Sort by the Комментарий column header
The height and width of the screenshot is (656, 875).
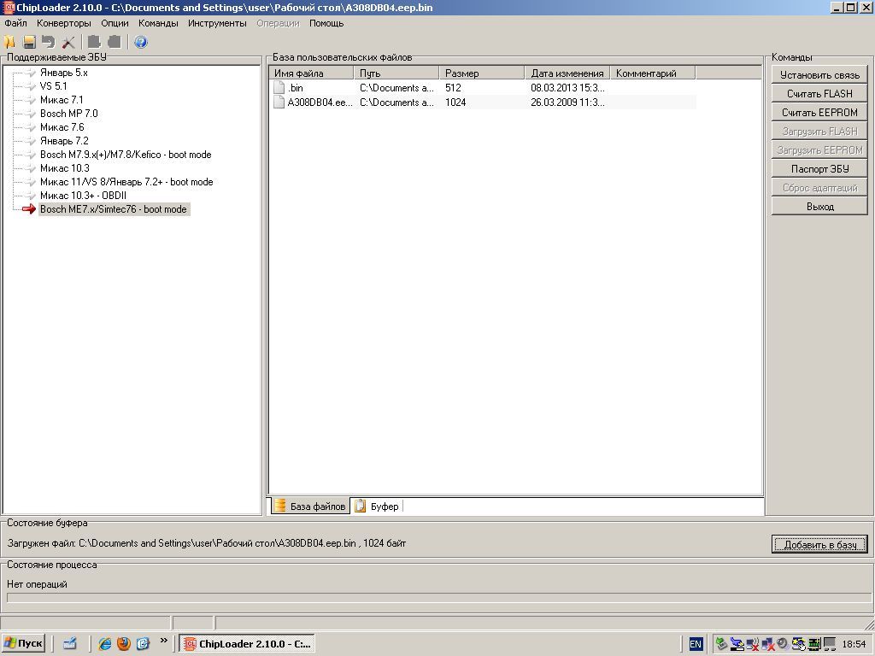[x=653, y=73]
